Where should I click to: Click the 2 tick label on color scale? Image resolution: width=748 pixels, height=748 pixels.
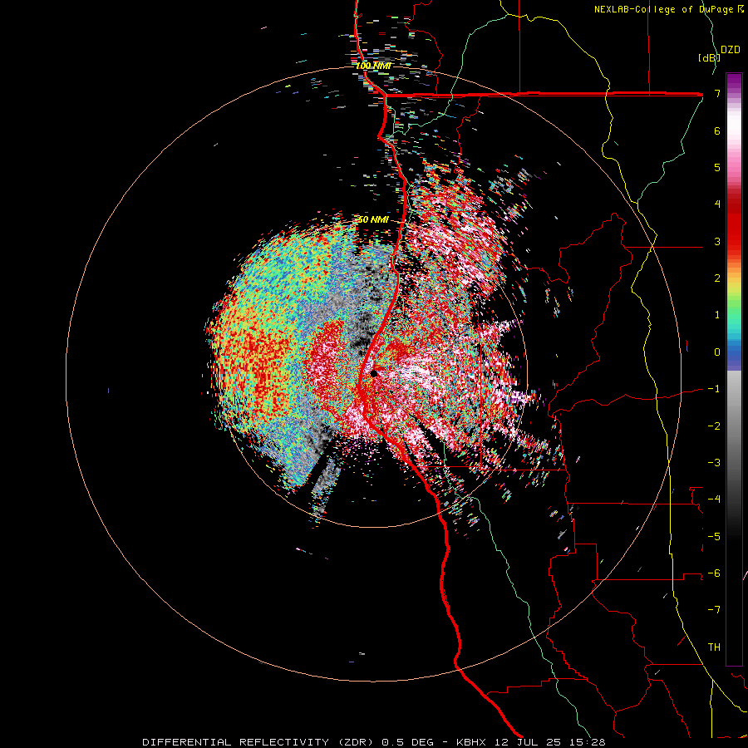tap(717, 278)
